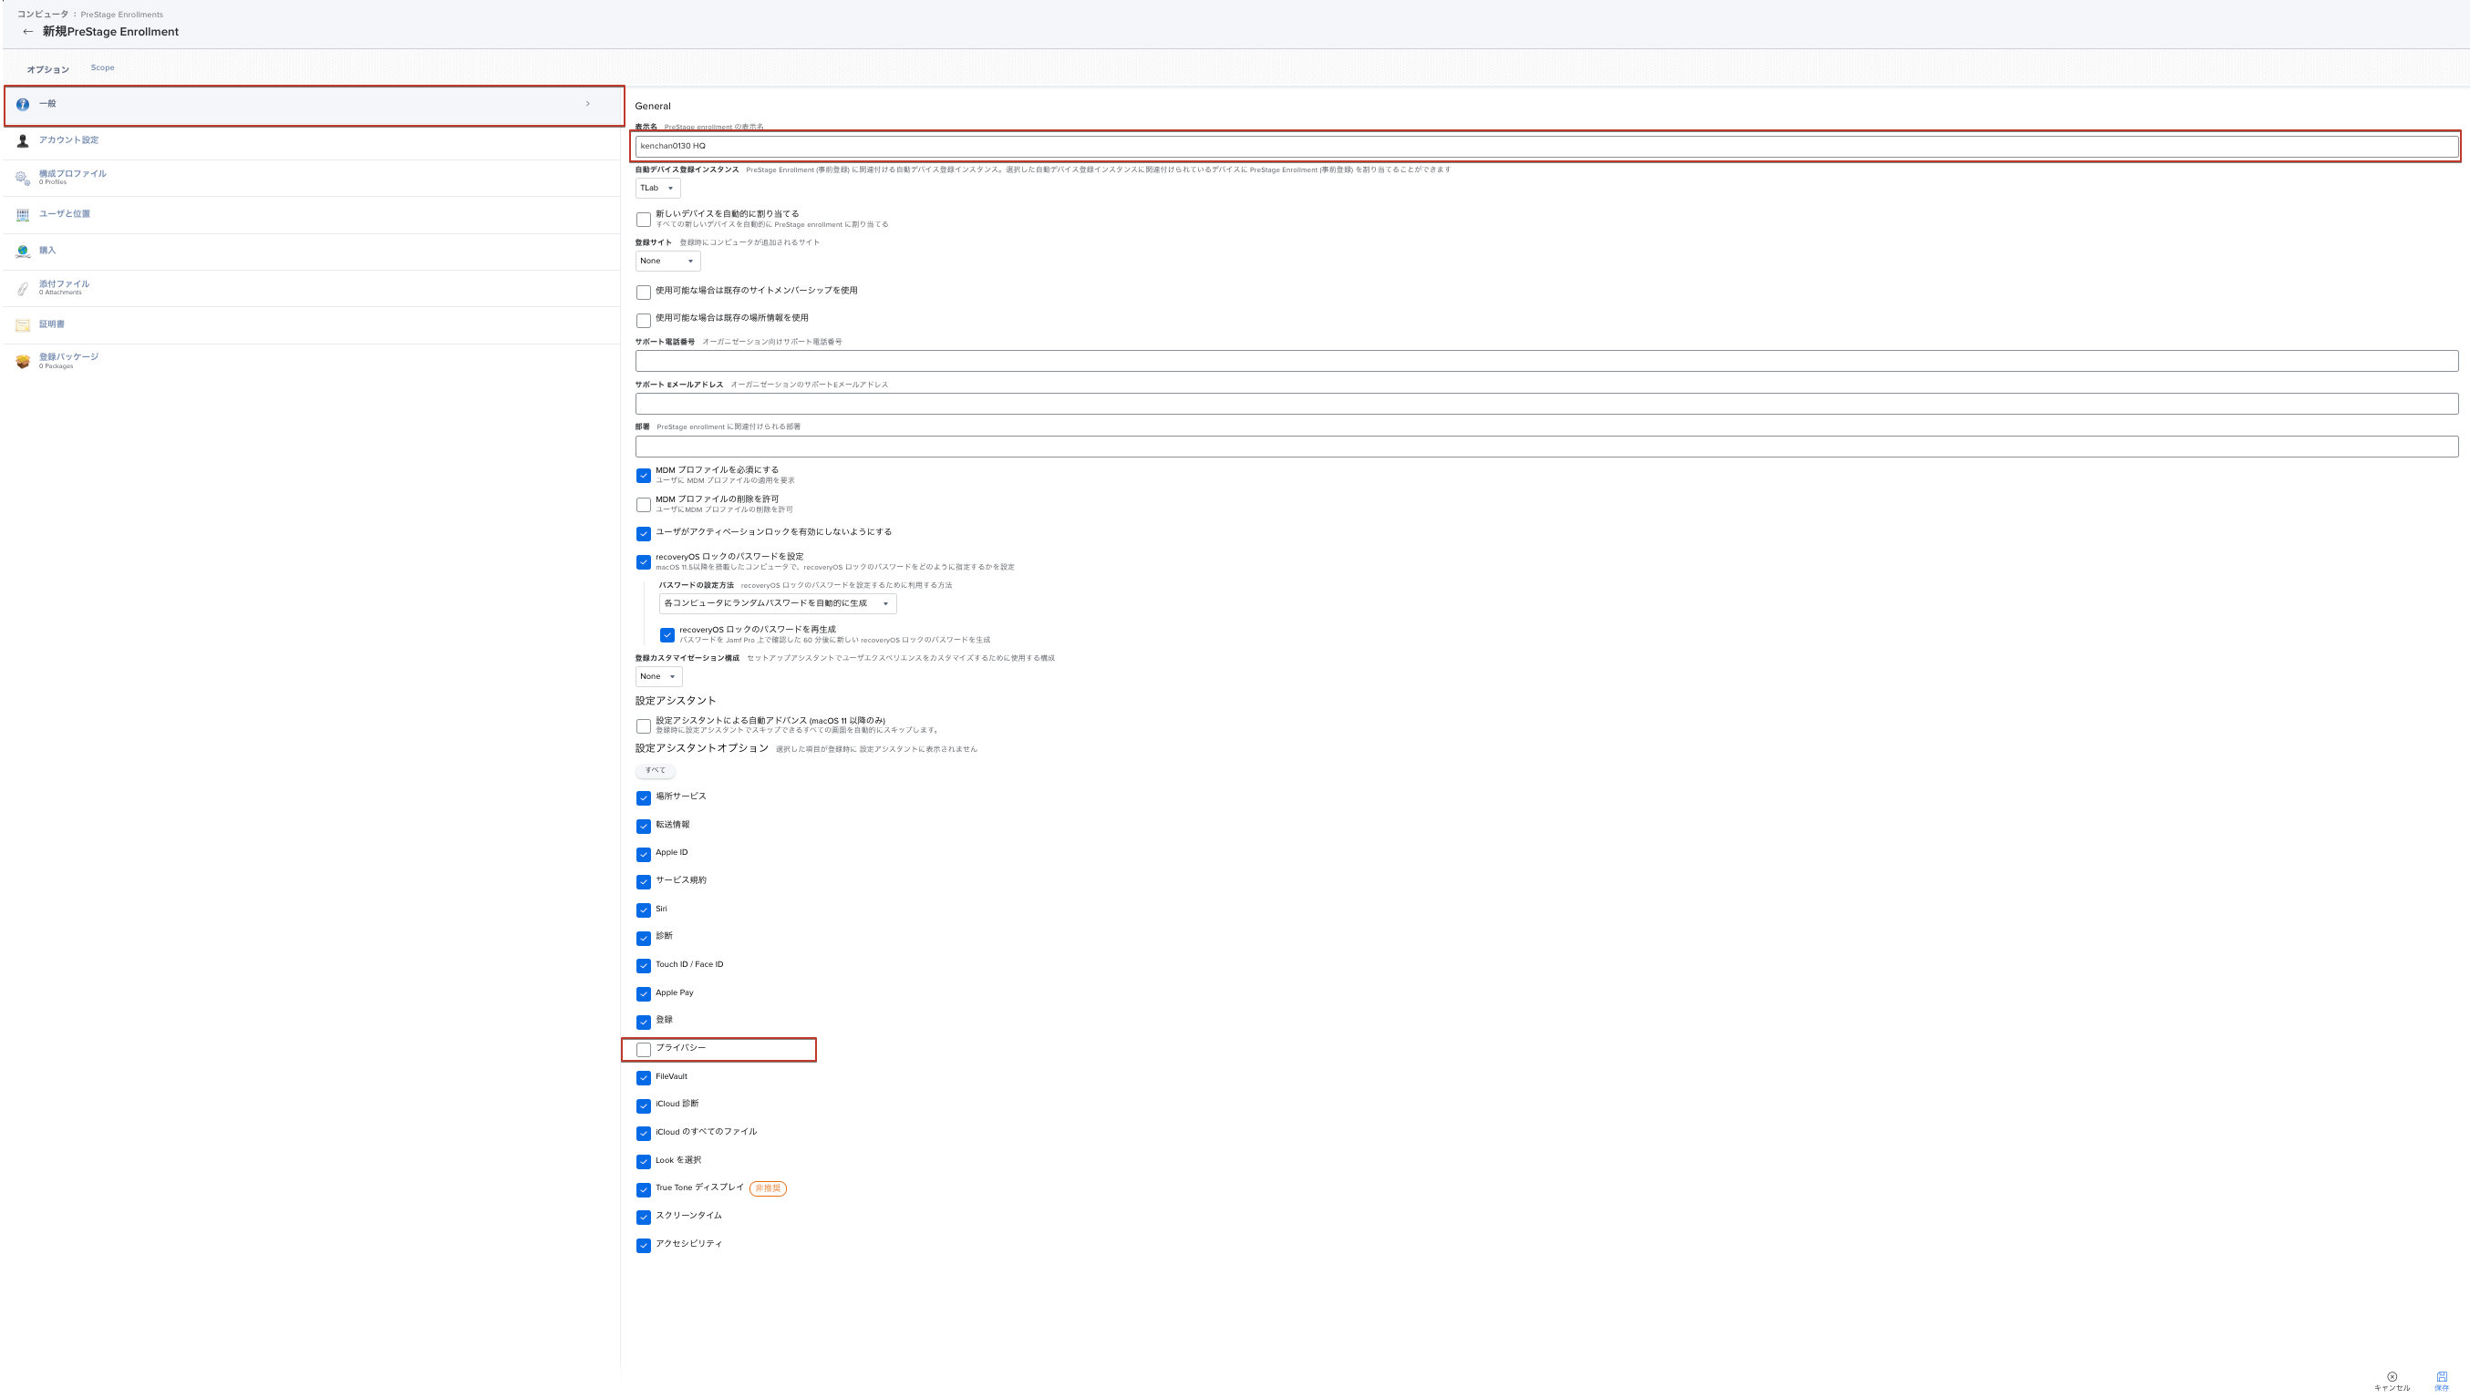Open ユーザと位置 sidebar link
The image size is (2470, 1398).
[x=65, y=214]
